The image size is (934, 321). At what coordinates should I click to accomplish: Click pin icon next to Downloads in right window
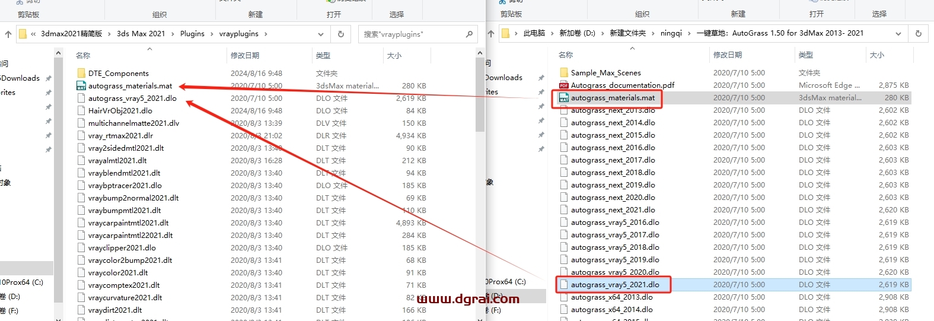541,78
